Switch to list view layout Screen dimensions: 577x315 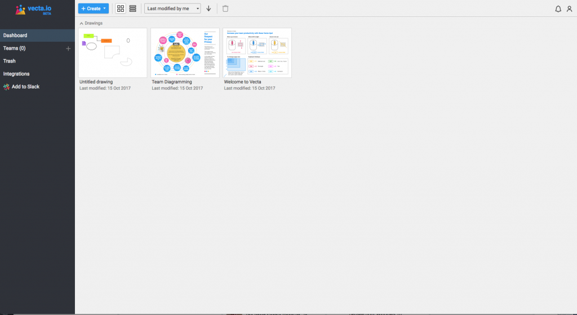[x=133, y=8]
